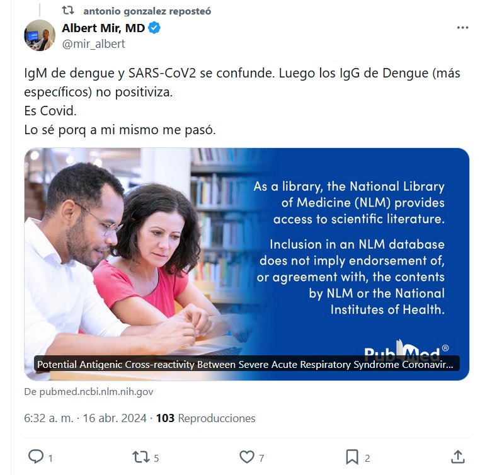Click the repost count number 5
Screen dimensions: 480x475
[x=156, y=458]
